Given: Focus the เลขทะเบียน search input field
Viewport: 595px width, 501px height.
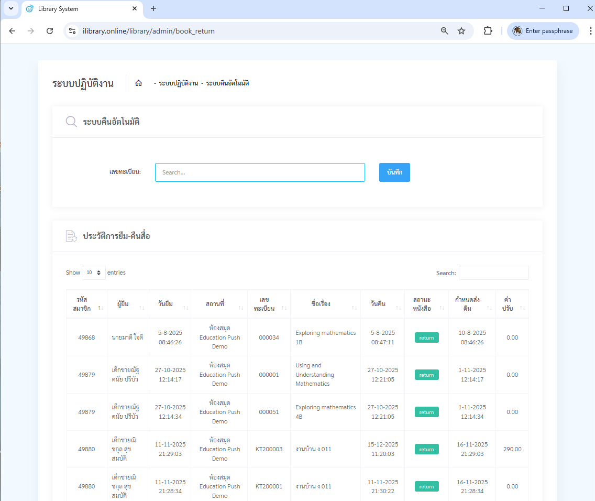Looking at the screenshot, I should [260, 172].
